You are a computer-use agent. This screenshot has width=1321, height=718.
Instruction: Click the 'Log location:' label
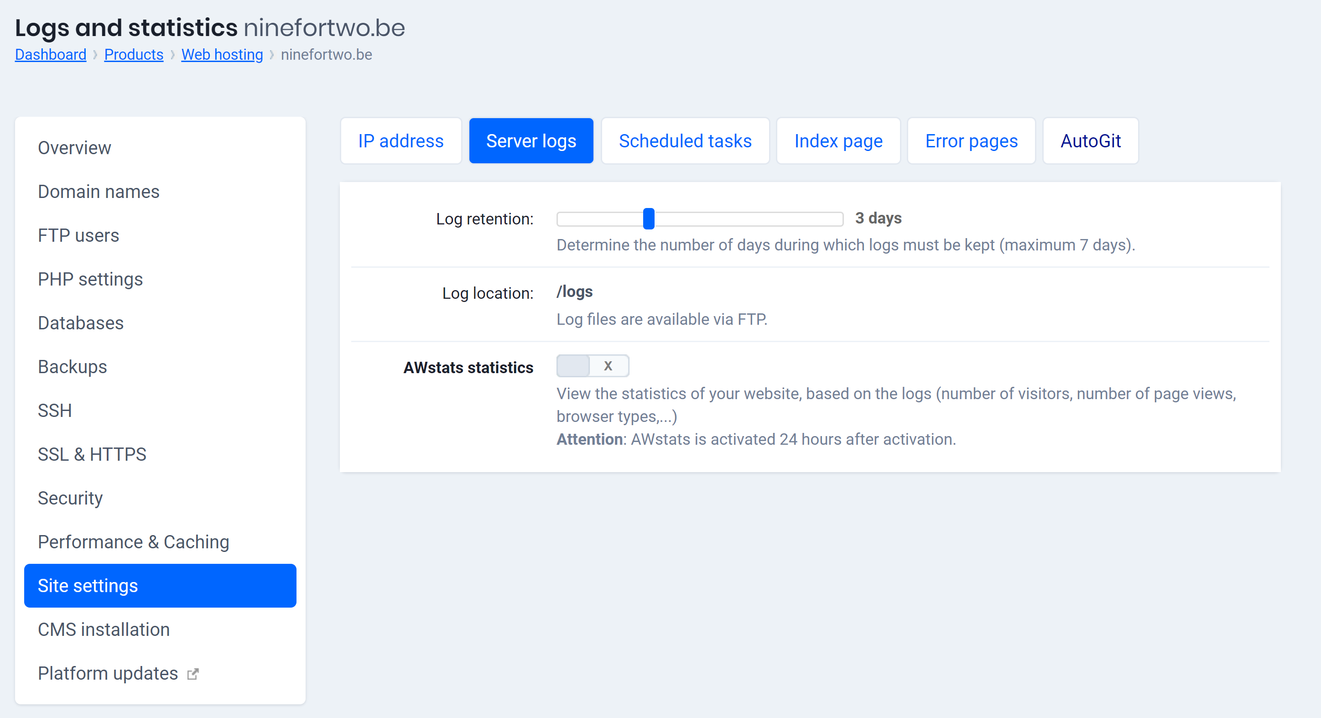point(488,293)
